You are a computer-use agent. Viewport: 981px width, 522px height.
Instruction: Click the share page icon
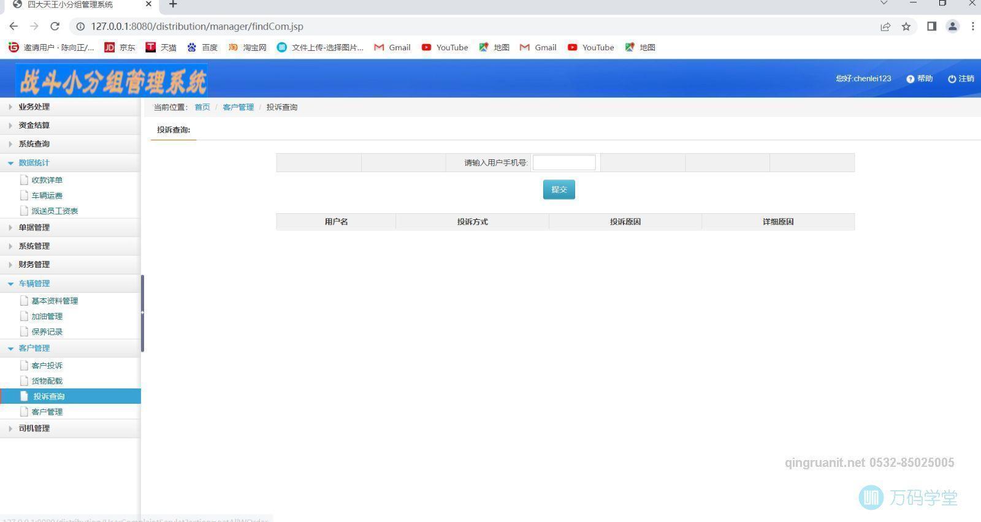point(885,26)
